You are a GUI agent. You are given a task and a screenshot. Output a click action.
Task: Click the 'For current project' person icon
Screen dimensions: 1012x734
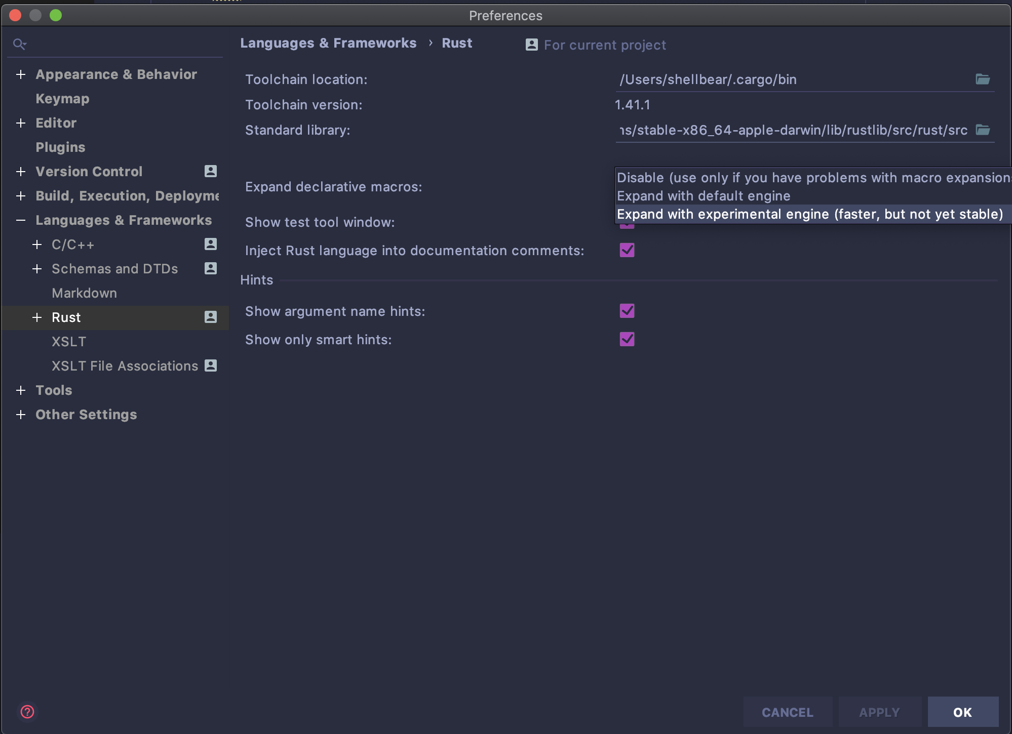530,45
